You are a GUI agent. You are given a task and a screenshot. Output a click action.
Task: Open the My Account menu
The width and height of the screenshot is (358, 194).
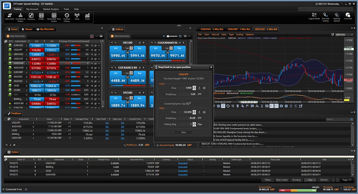tap(32, 9)
